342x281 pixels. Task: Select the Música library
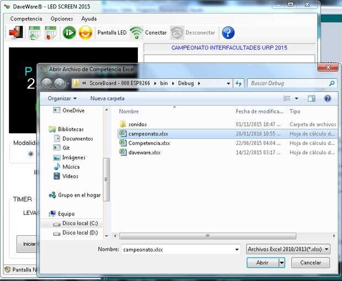pos(67,166)
